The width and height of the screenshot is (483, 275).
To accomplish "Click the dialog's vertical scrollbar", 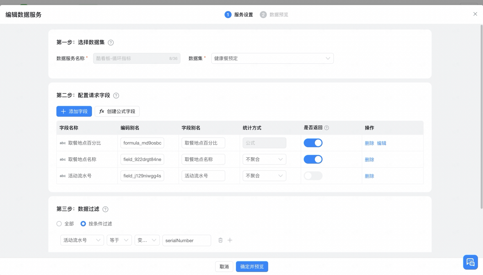I will point(482,117).
